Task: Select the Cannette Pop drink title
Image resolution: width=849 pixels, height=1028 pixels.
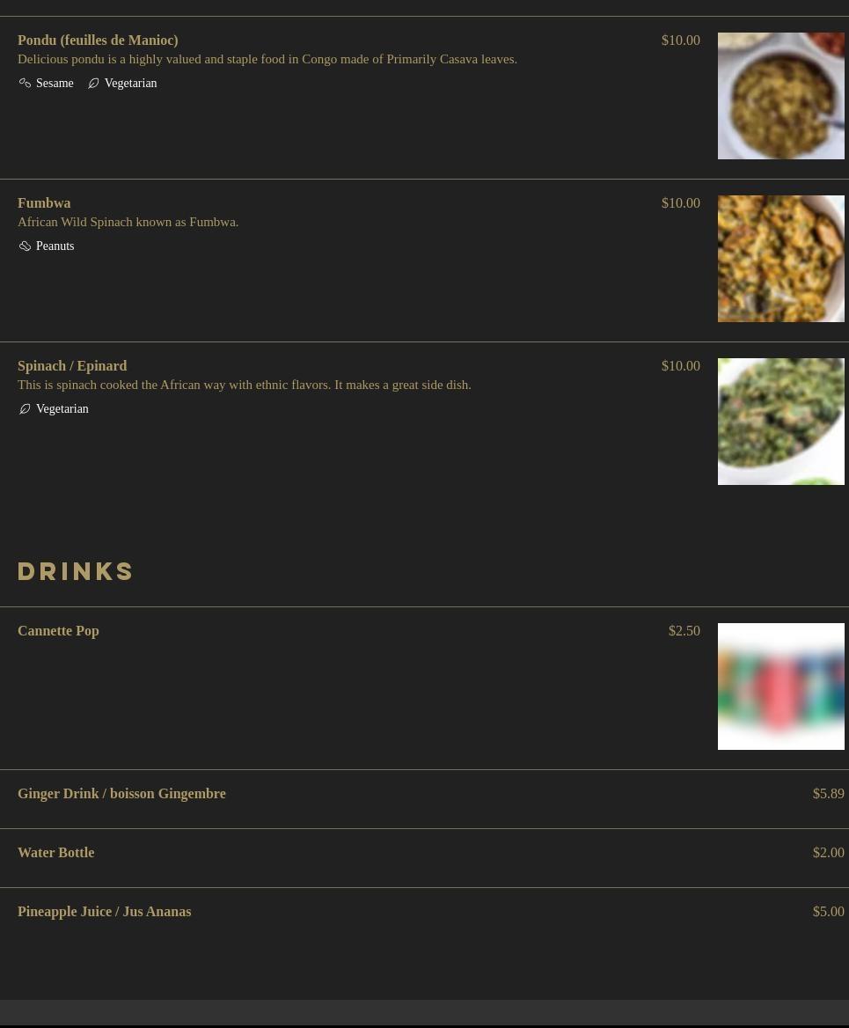Action: (x=58, y=631)
